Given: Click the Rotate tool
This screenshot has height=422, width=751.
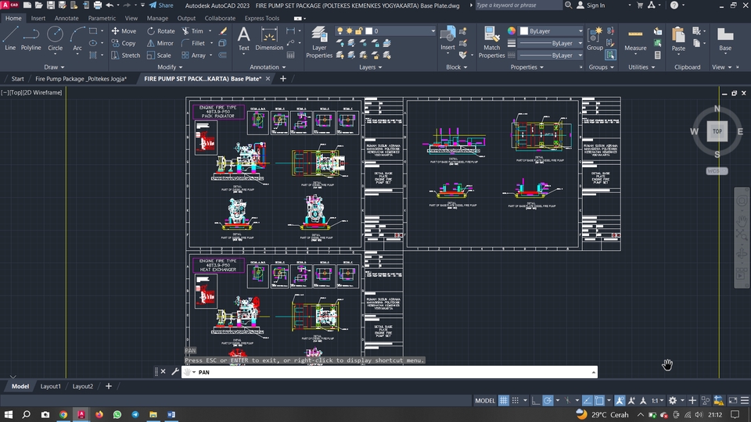Looking at the screenshot, I should 161,30.
